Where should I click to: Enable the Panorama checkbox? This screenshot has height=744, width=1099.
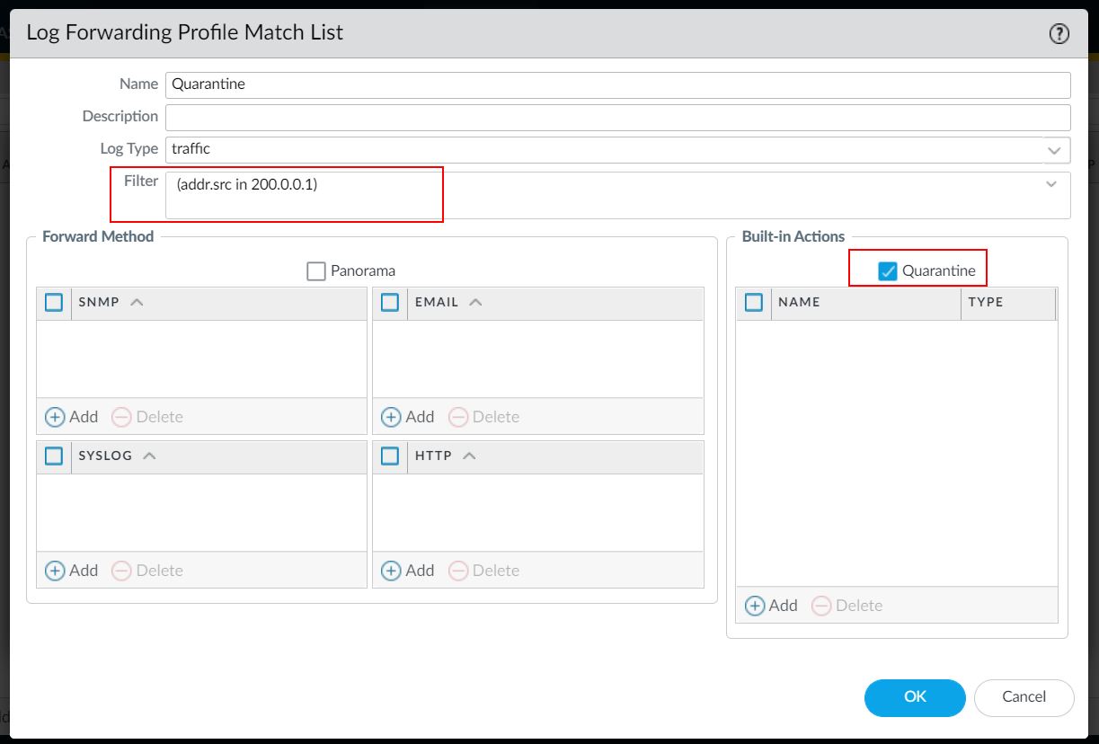click(316, 271)
